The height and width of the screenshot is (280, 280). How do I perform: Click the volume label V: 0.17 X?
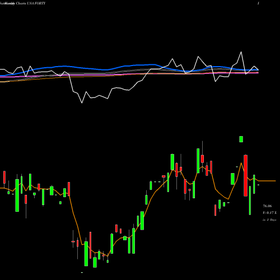[269, 213]
